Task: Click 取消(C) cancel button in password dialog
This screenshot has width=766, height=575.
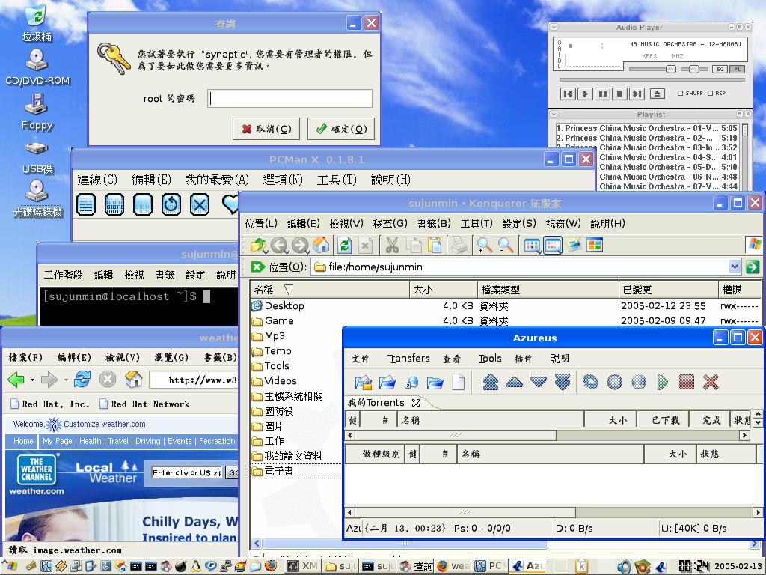Action: click(266, 129)
